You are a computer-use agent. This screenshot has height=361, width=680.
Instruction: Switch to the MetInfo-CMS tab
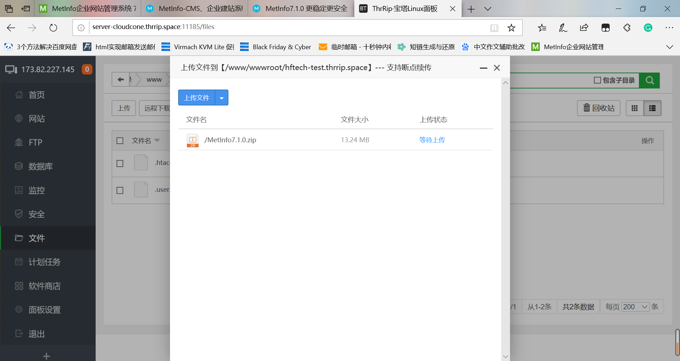tap(194, 8)
